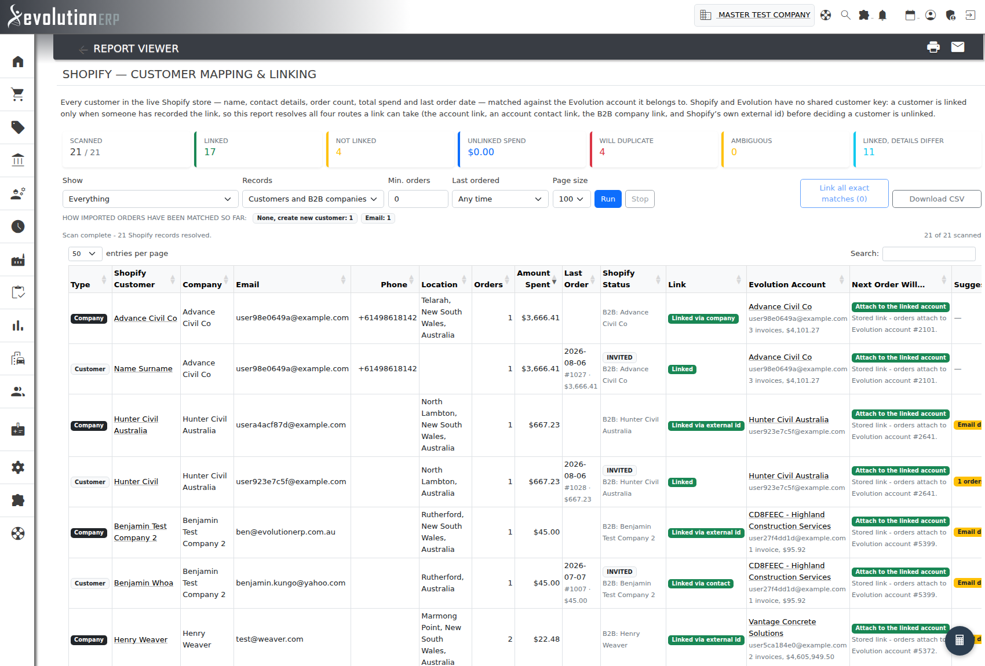Print the report using printer icon

pyautogui.click(x=933, y=47)
